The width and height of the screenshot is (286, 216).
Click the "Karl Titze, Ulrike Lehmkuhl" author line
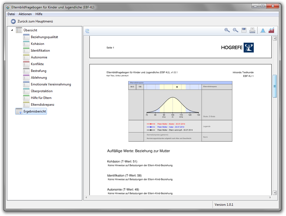[x=117, y=76]
